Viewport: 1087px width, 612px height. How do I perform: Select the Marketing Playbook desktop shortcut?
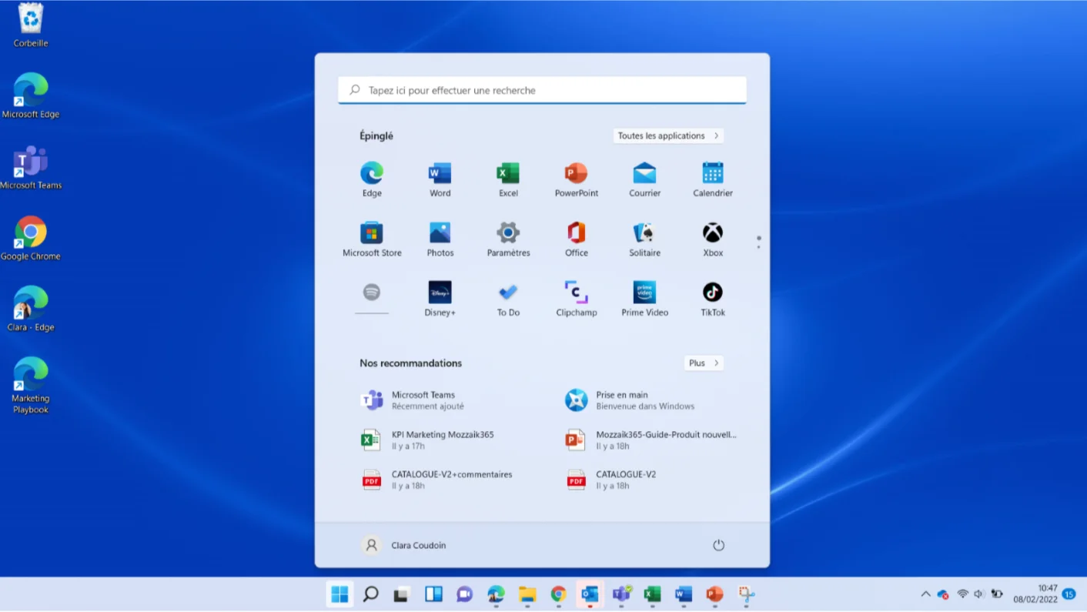coord(31,386)
